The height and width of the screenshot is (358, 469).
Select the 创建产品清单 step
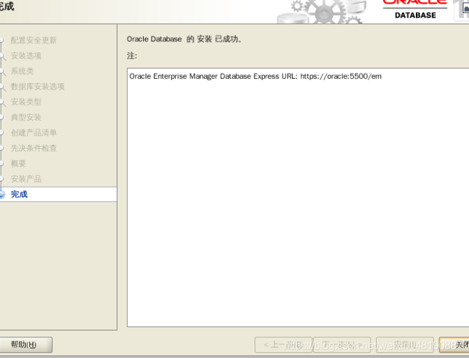[33, 133]
